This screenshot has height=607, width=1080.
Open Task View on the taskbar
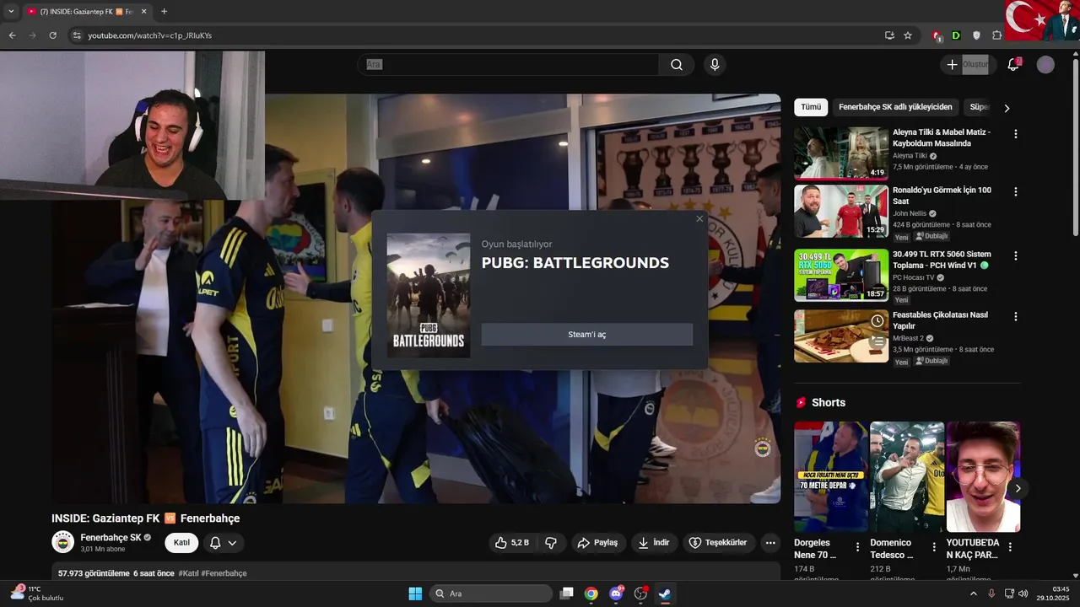[567, 594]
